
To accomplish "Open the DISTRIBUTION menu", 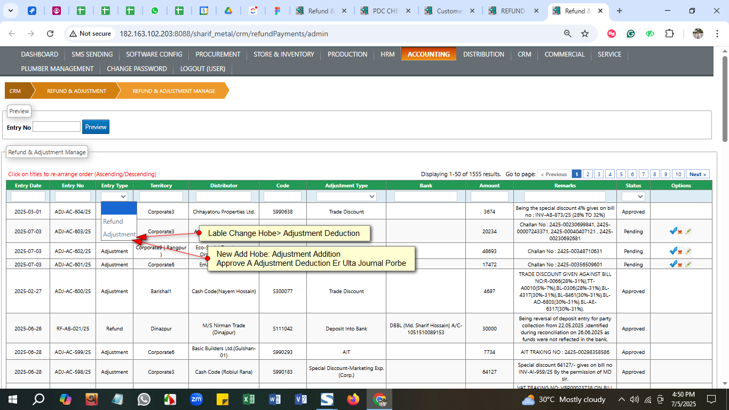I will coord(484,54).
